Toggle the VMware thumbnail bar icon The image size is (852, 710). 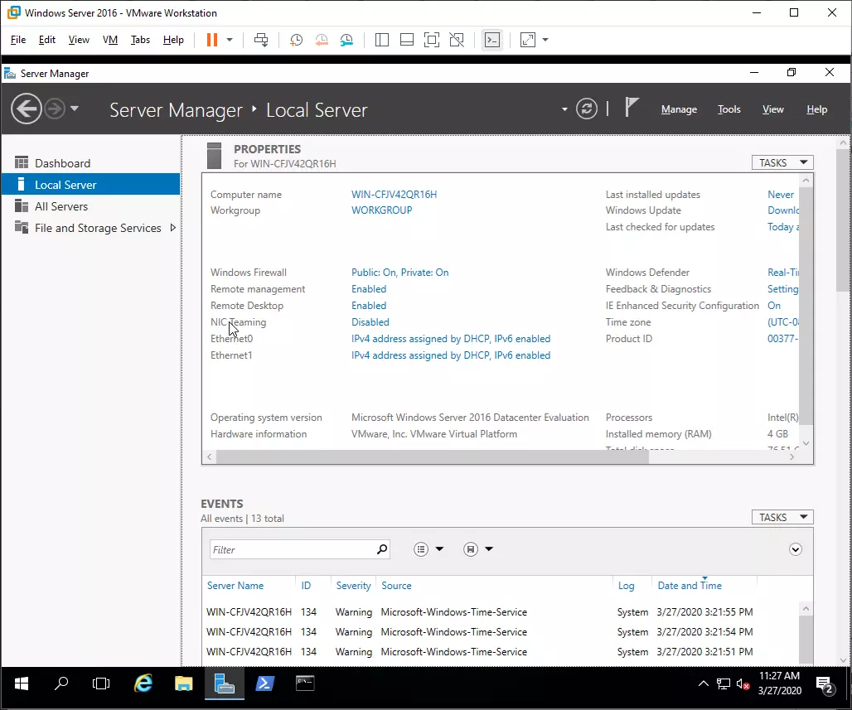click(406, 40)
